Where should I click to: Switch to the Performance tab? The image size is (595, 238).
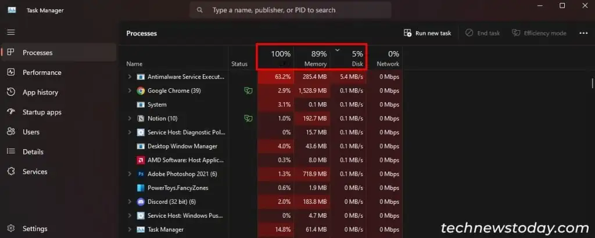59,73
